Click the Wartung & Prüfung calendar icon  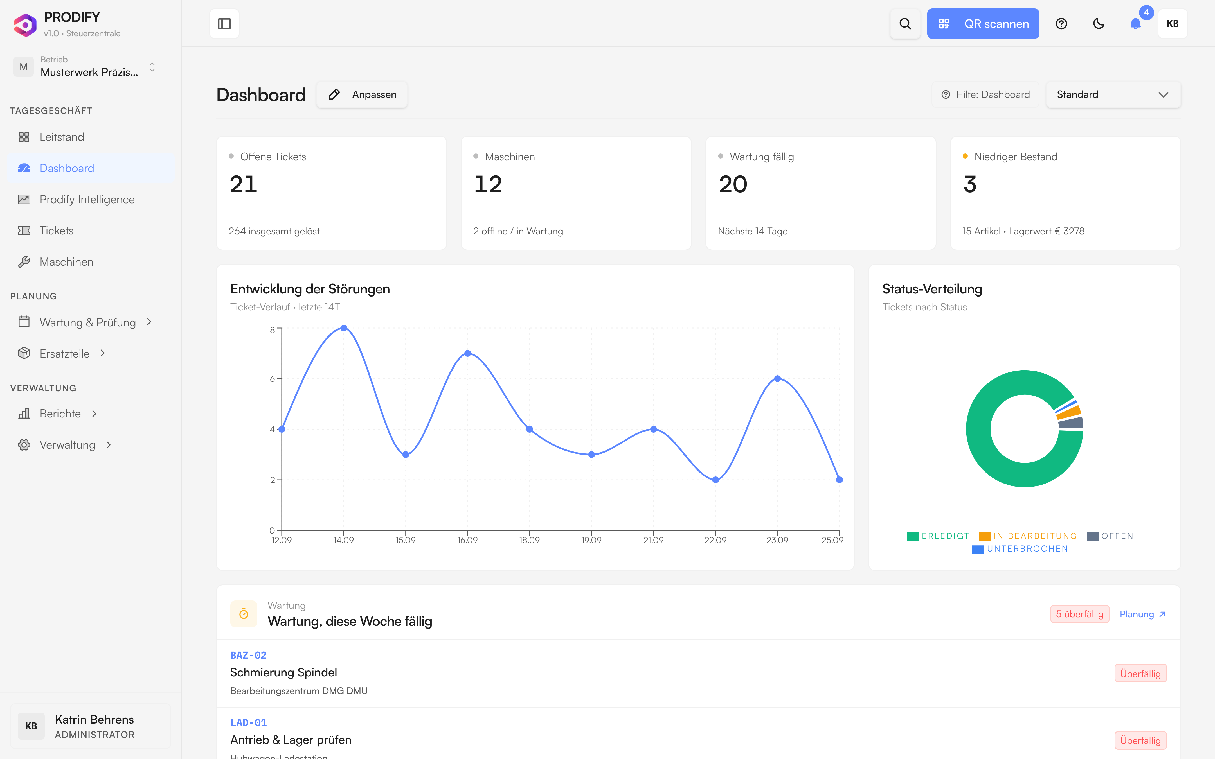click(x=24, y=322)
